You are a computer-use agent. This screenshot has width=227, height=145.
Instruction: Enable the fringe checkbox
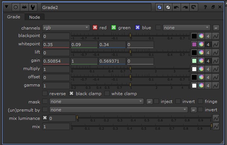pyautogui.click(x=200, y=101)
